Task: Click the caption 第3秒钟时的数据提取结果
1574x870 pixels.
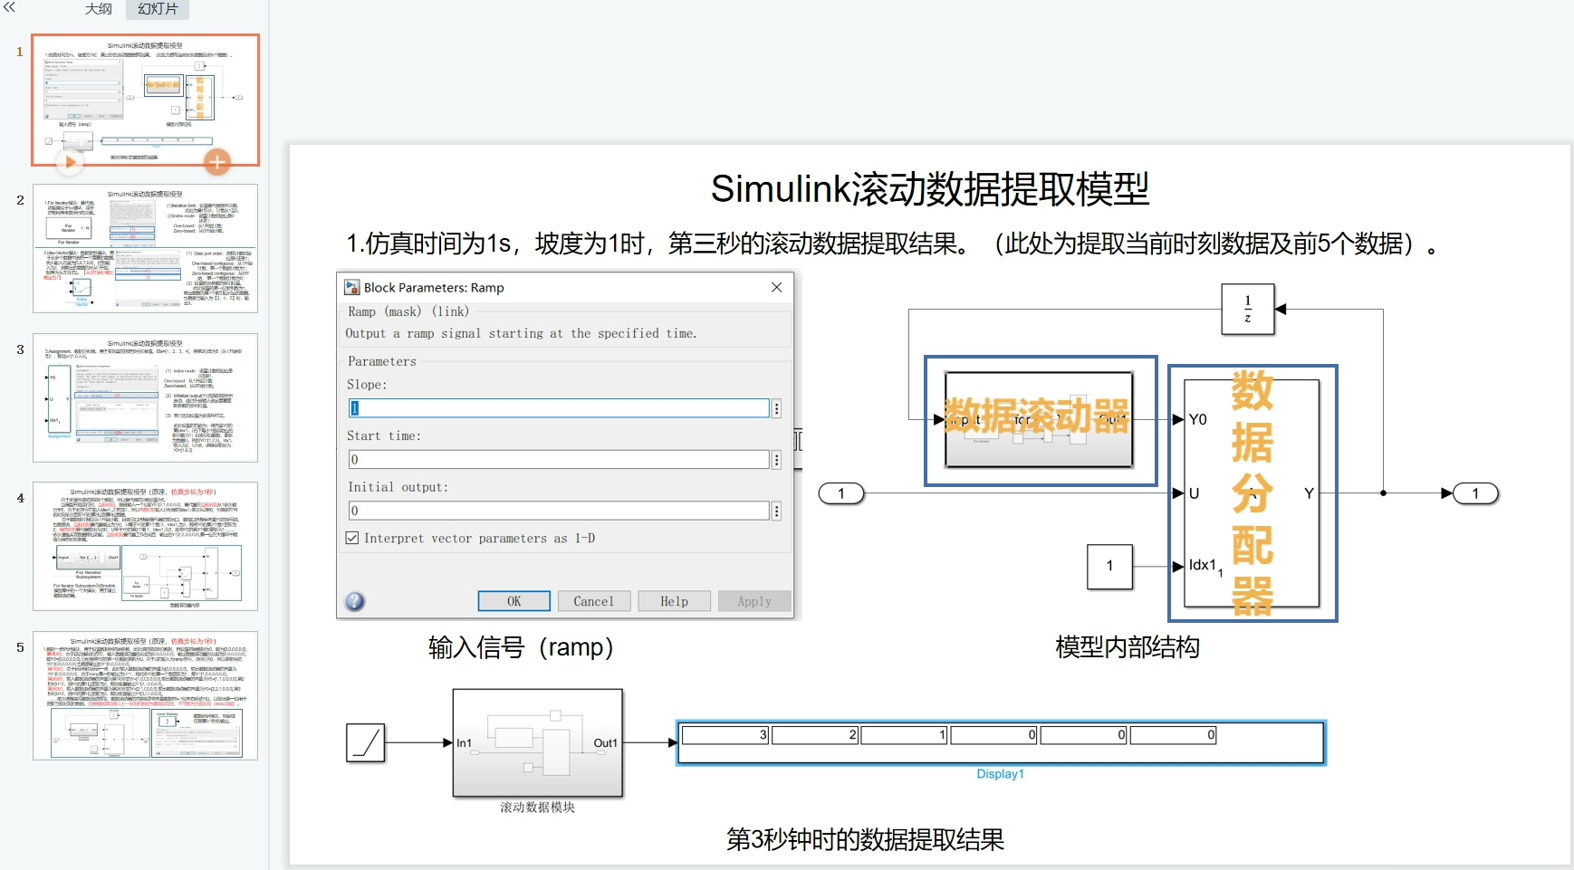Action: pos(866,840)
